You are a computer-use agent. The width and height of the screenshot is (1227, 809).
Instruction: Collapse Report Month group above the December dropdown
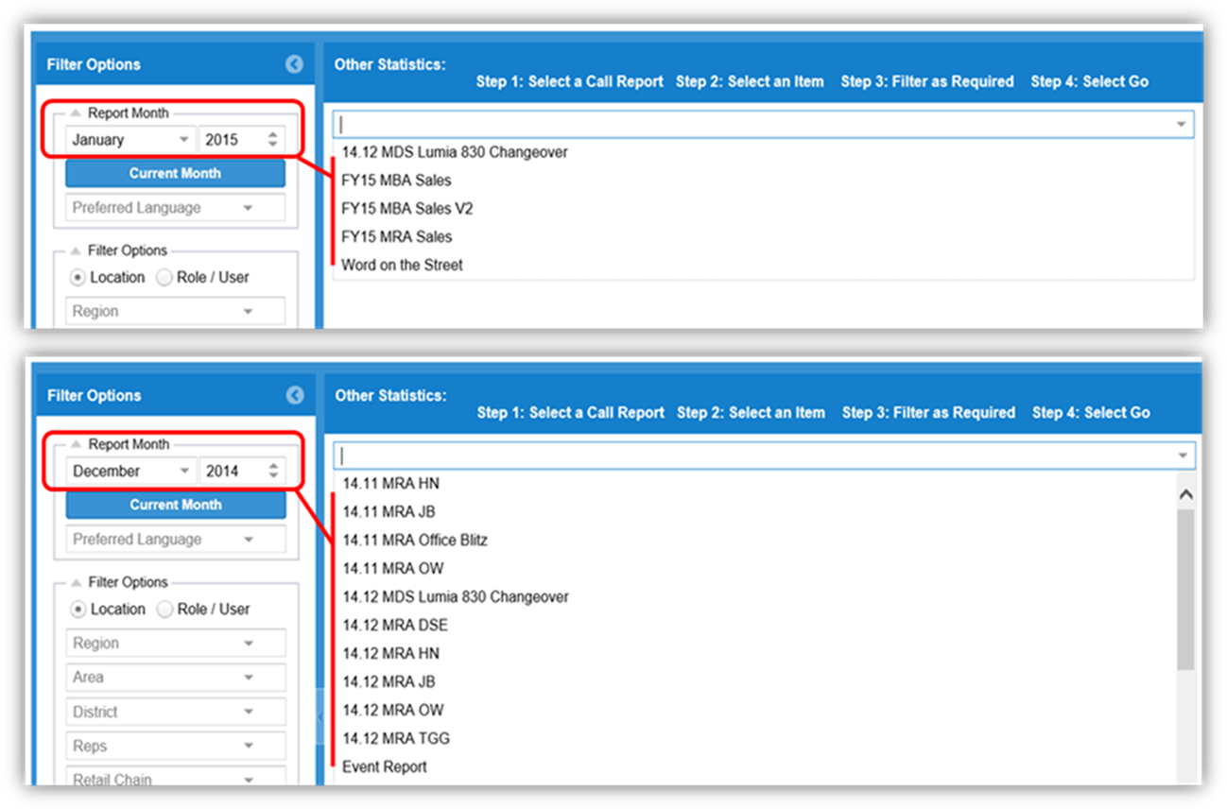[x=76, y=444]
